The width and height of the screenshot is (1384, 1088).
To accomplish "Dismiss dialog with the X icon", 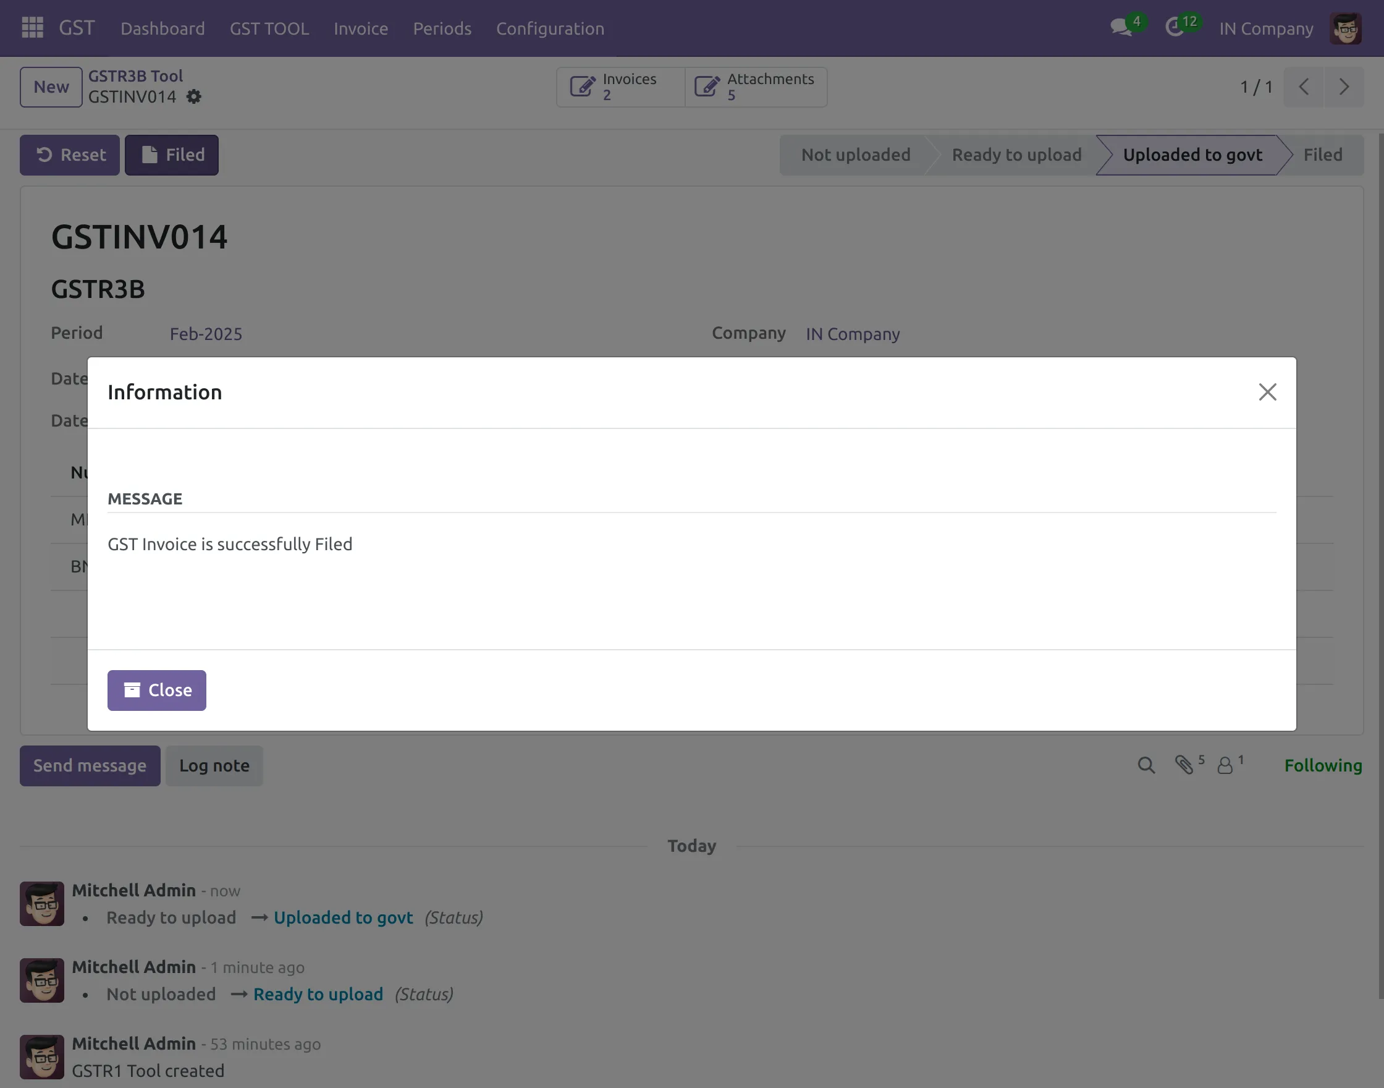I will 1267,393.
